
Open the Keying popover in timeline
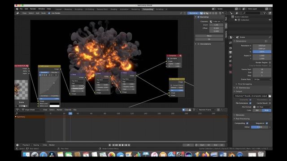37,145
